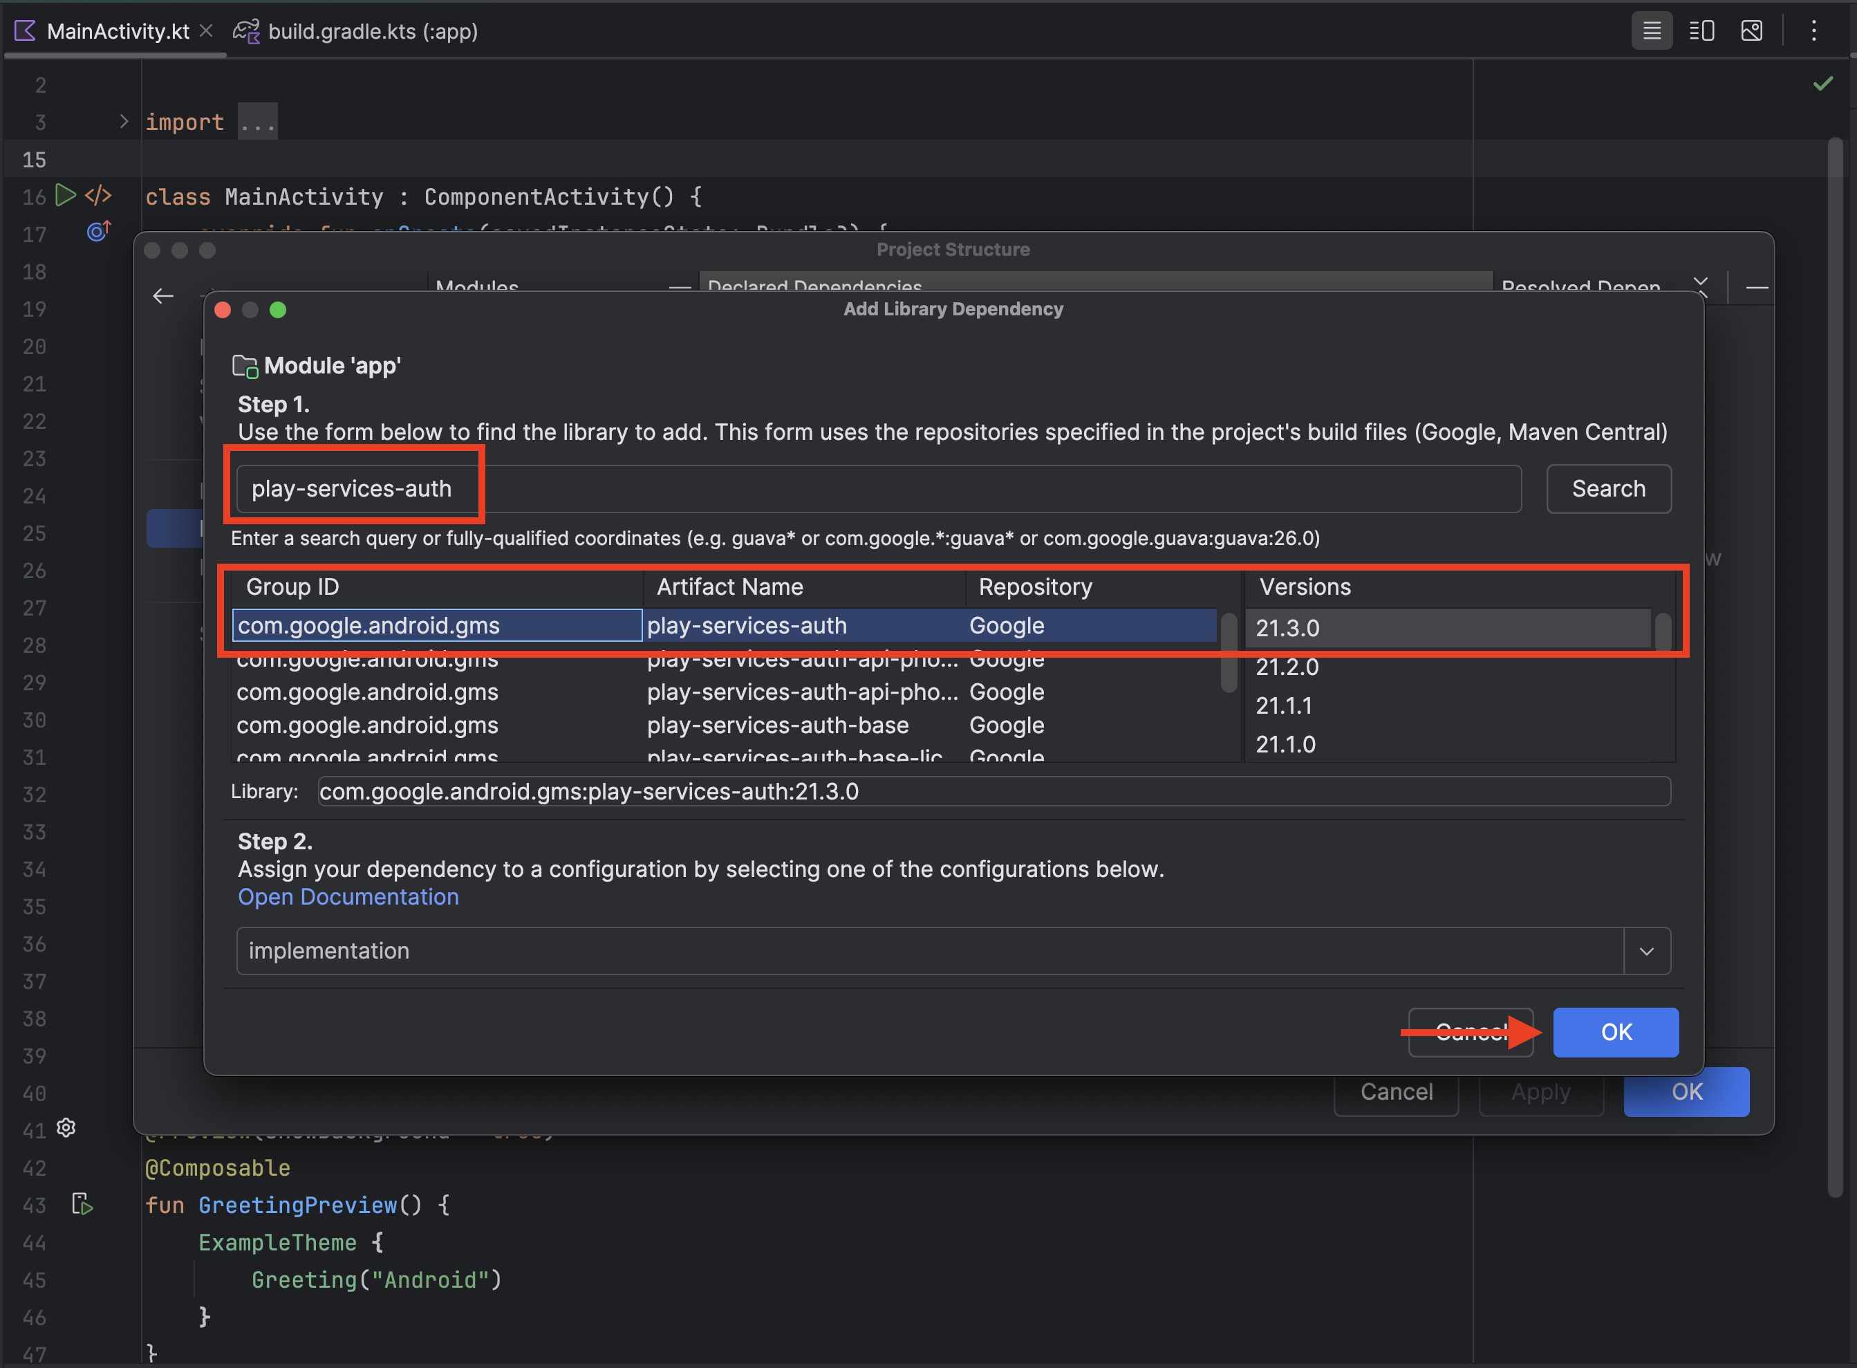Select the MainActivity.kt editor tab
This screenshot has width=1857, height=1368.
117,31
